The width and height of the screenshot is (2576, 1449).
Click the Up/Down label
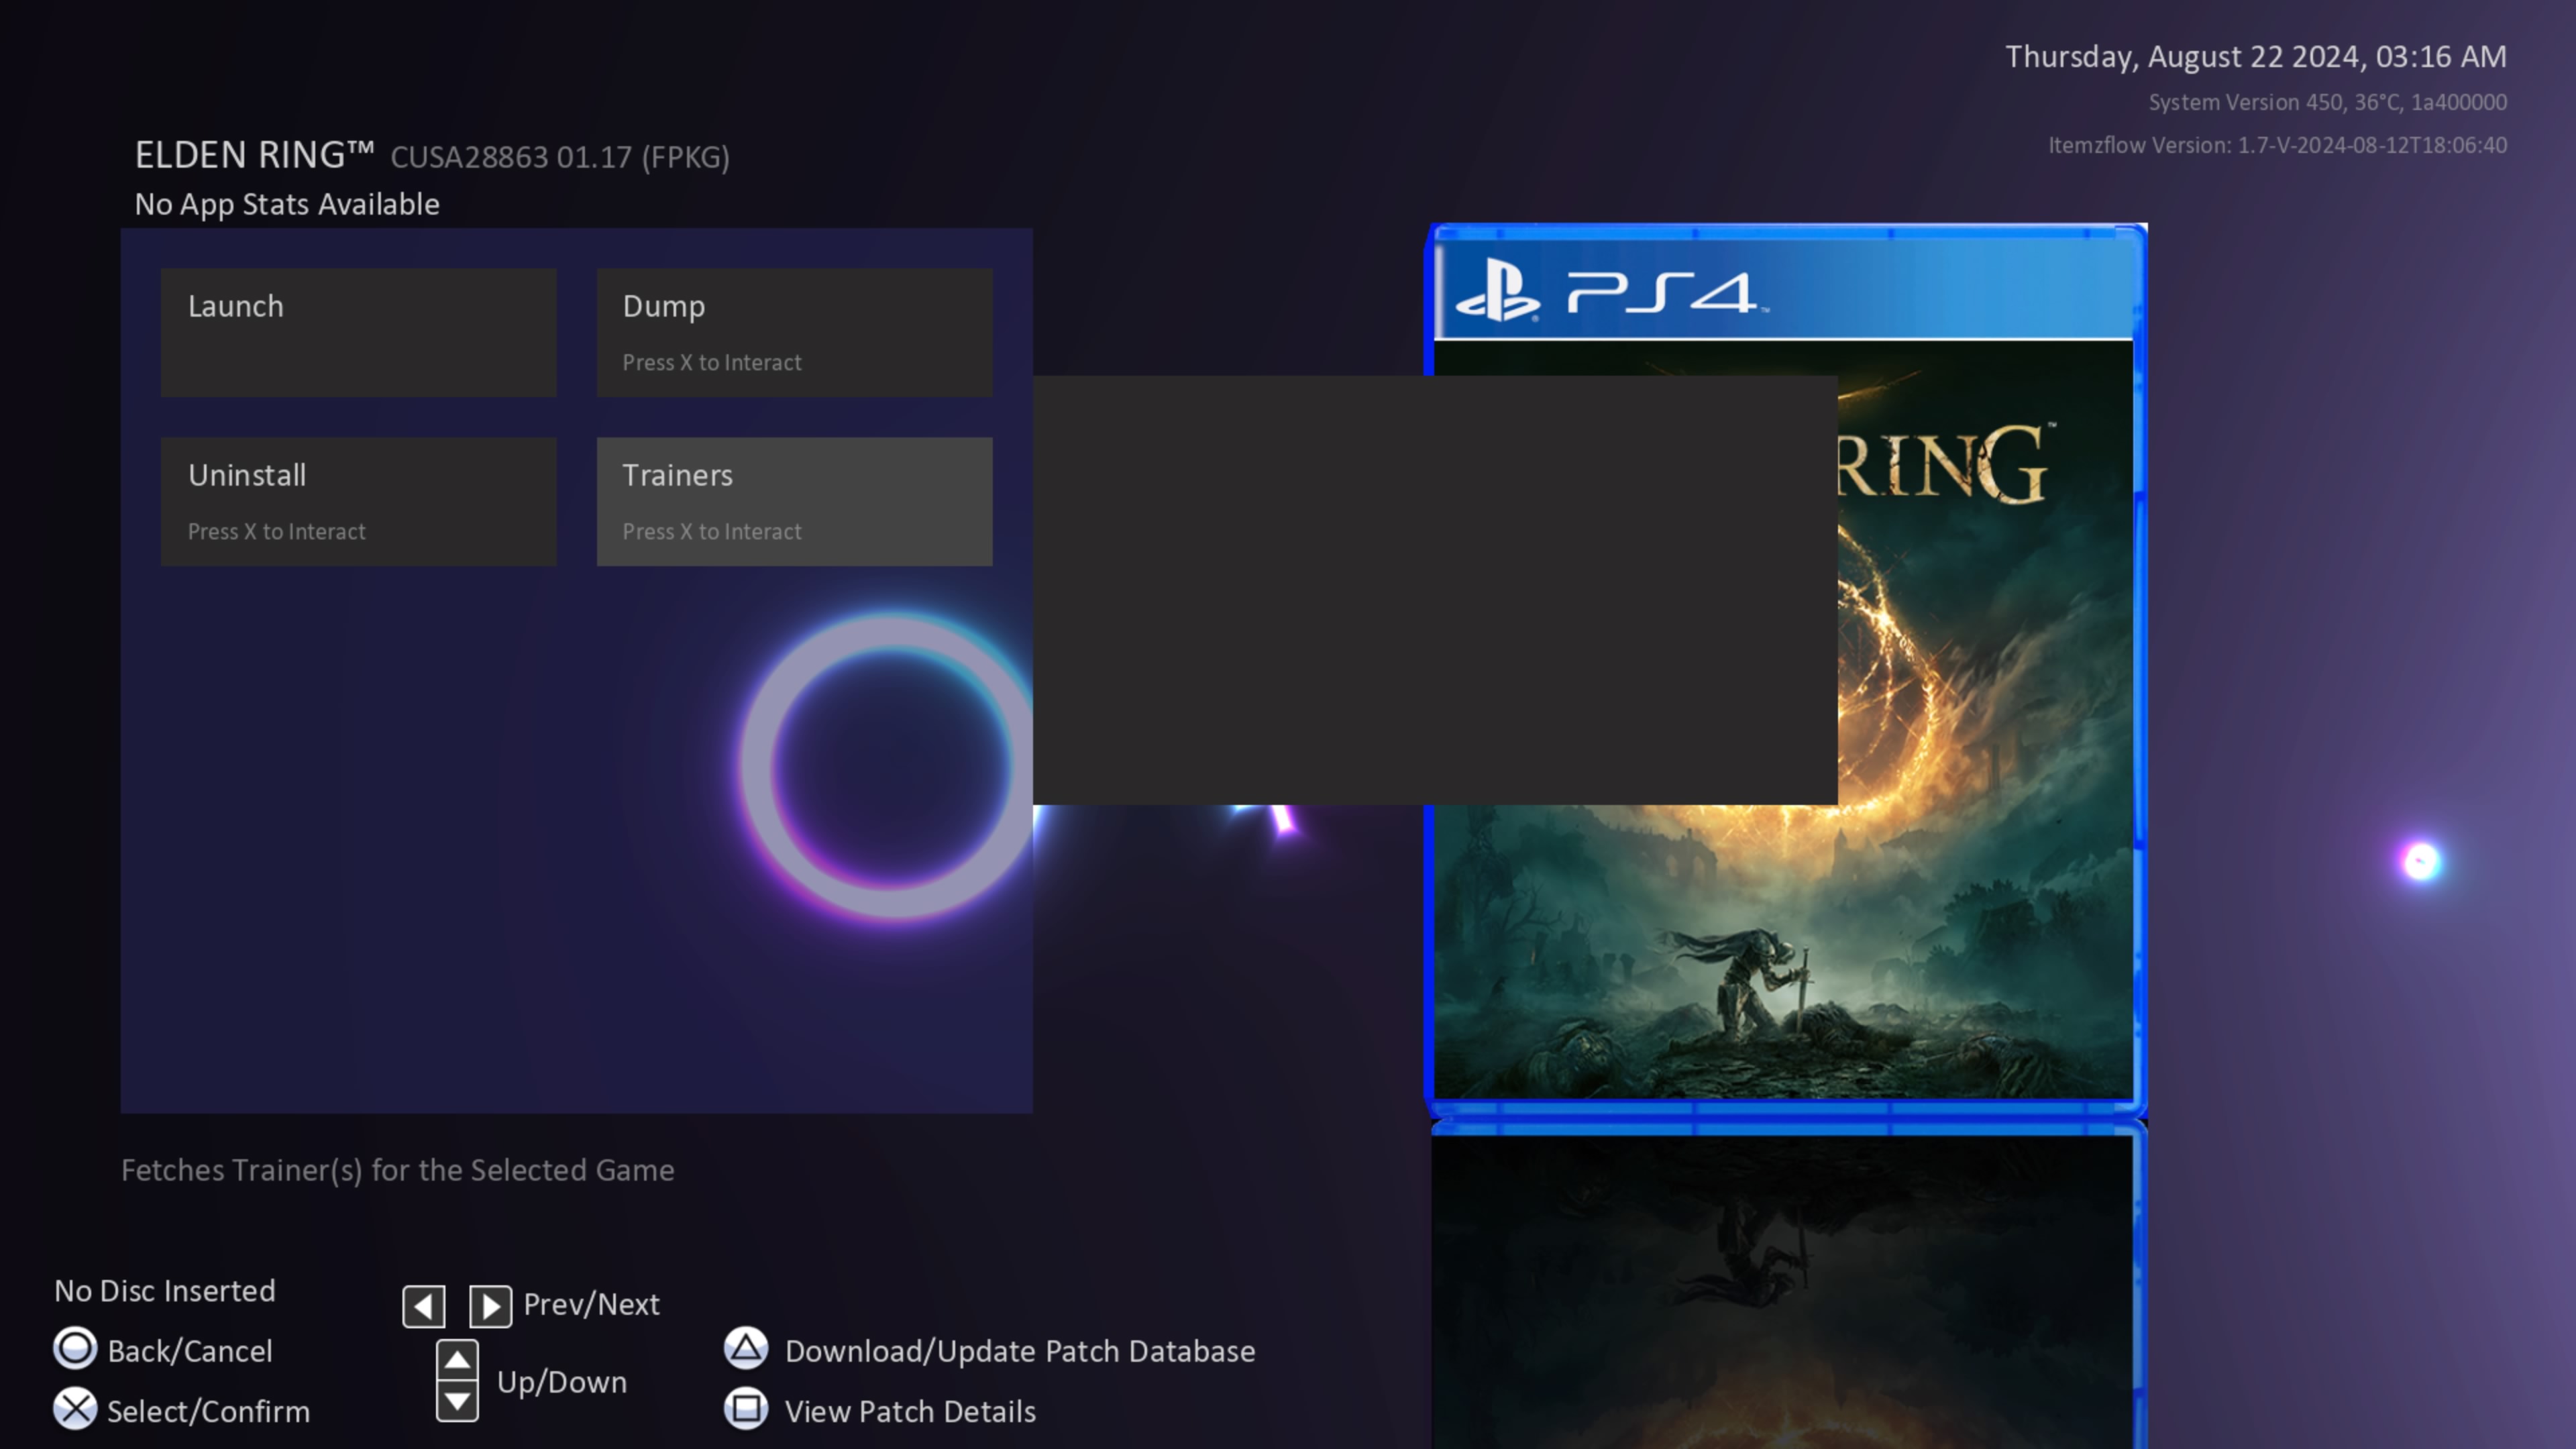pyautogui.click(x=562, y=1382)
